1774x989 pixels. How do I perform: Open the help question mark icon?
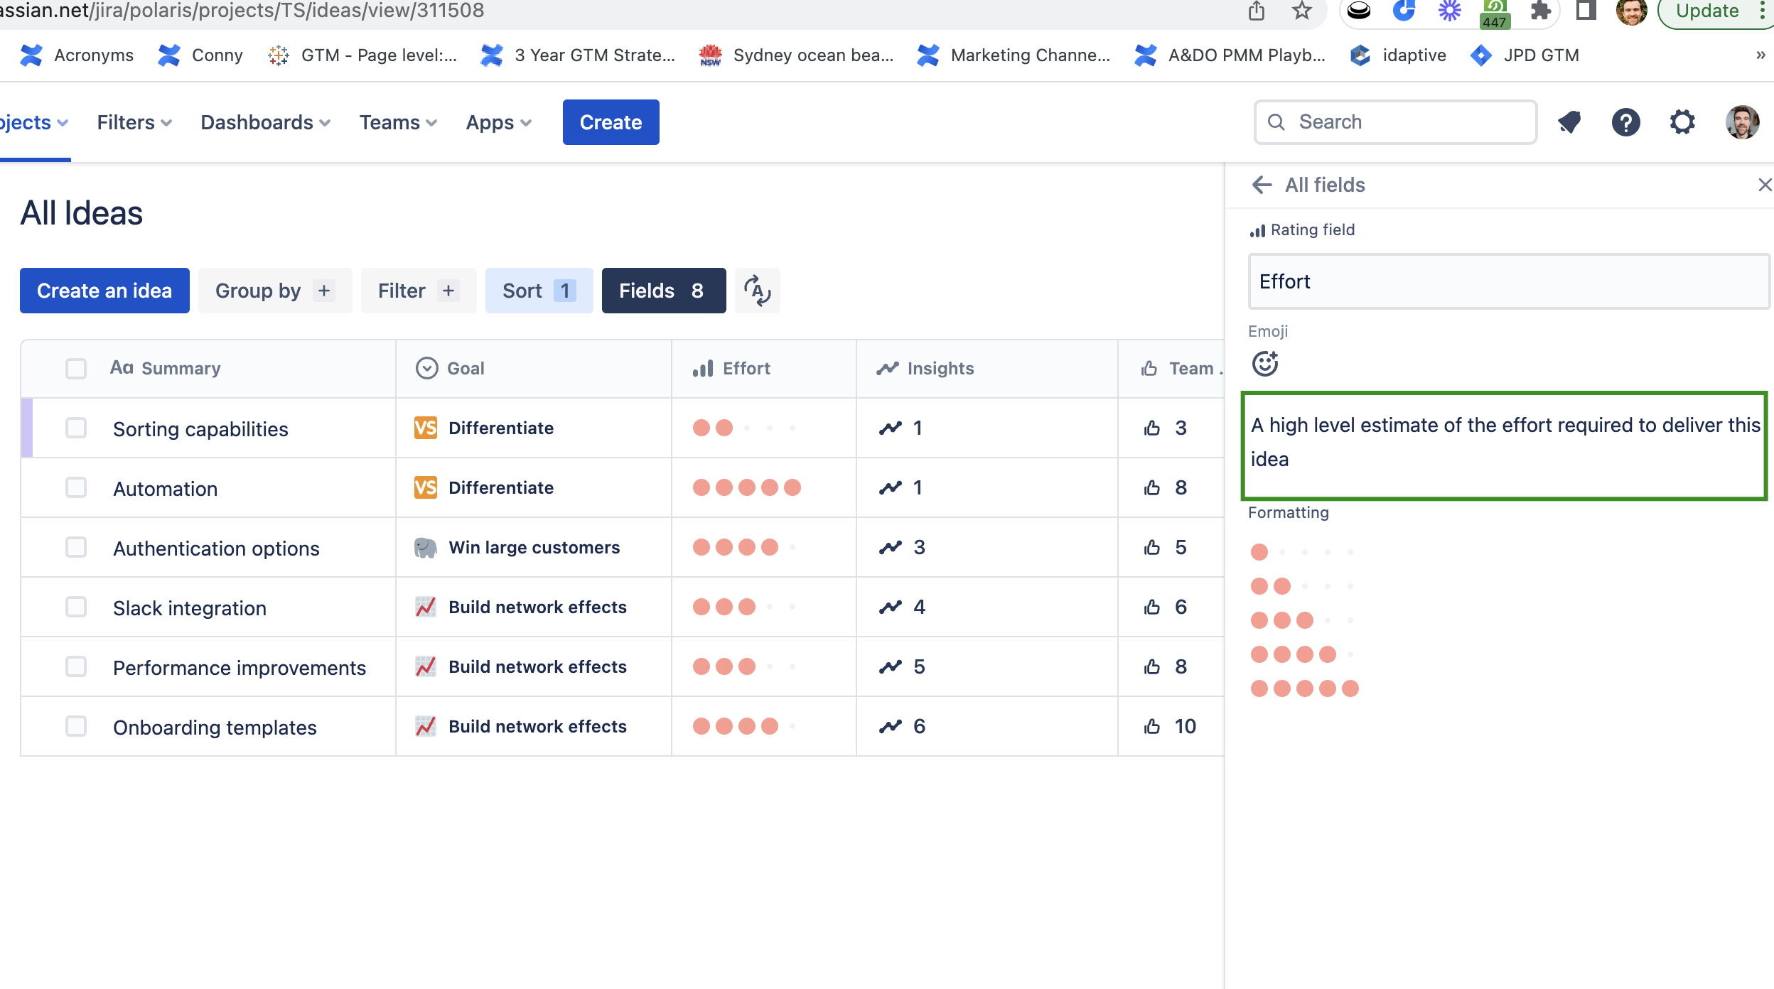tap(1625, 122)
